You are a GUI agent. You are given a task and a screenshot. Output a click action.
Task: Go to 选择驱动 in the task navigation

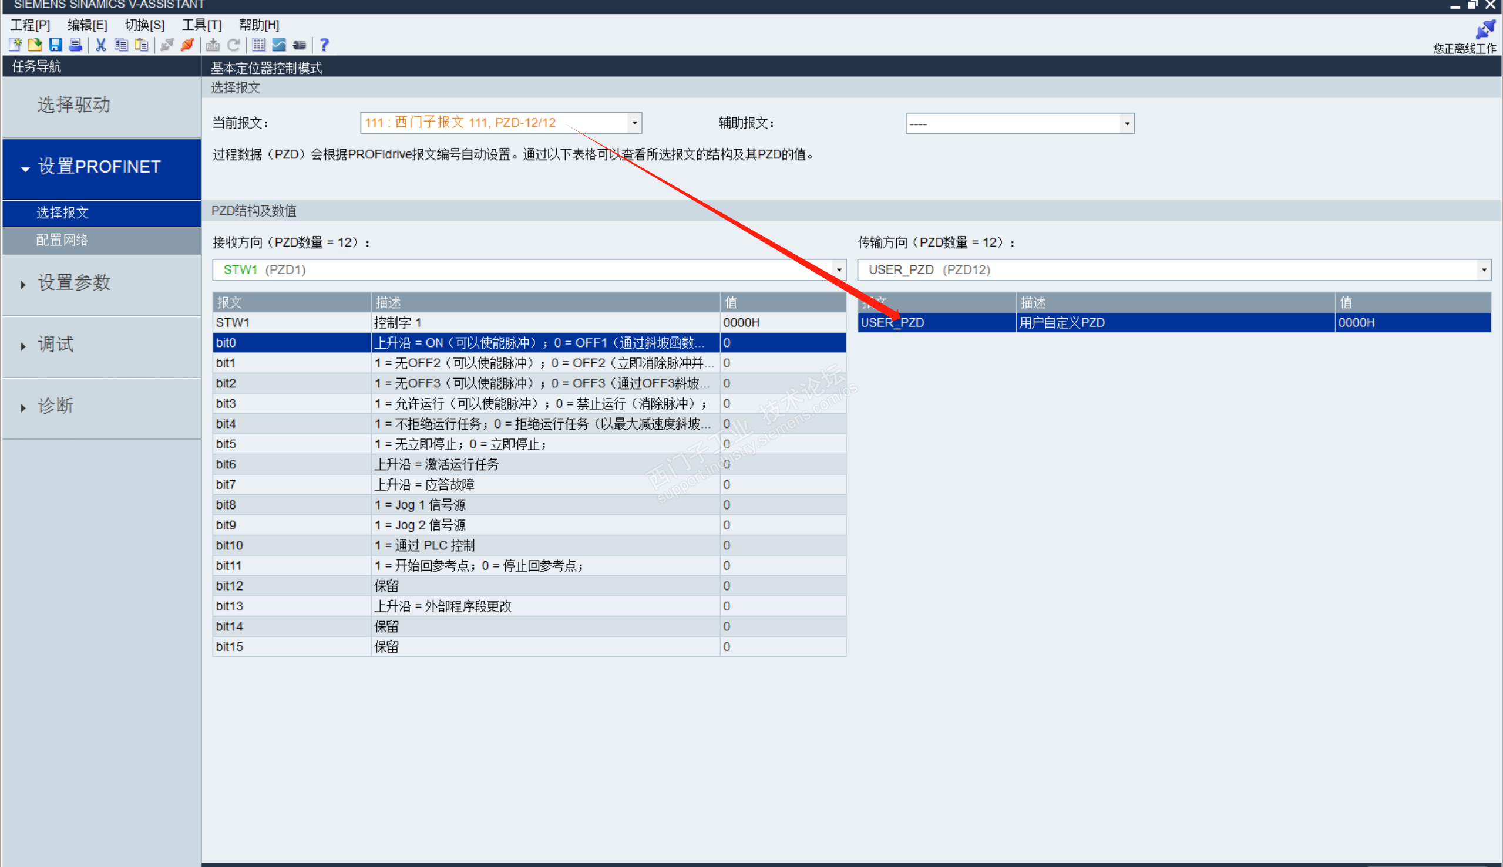click(74, 105)
